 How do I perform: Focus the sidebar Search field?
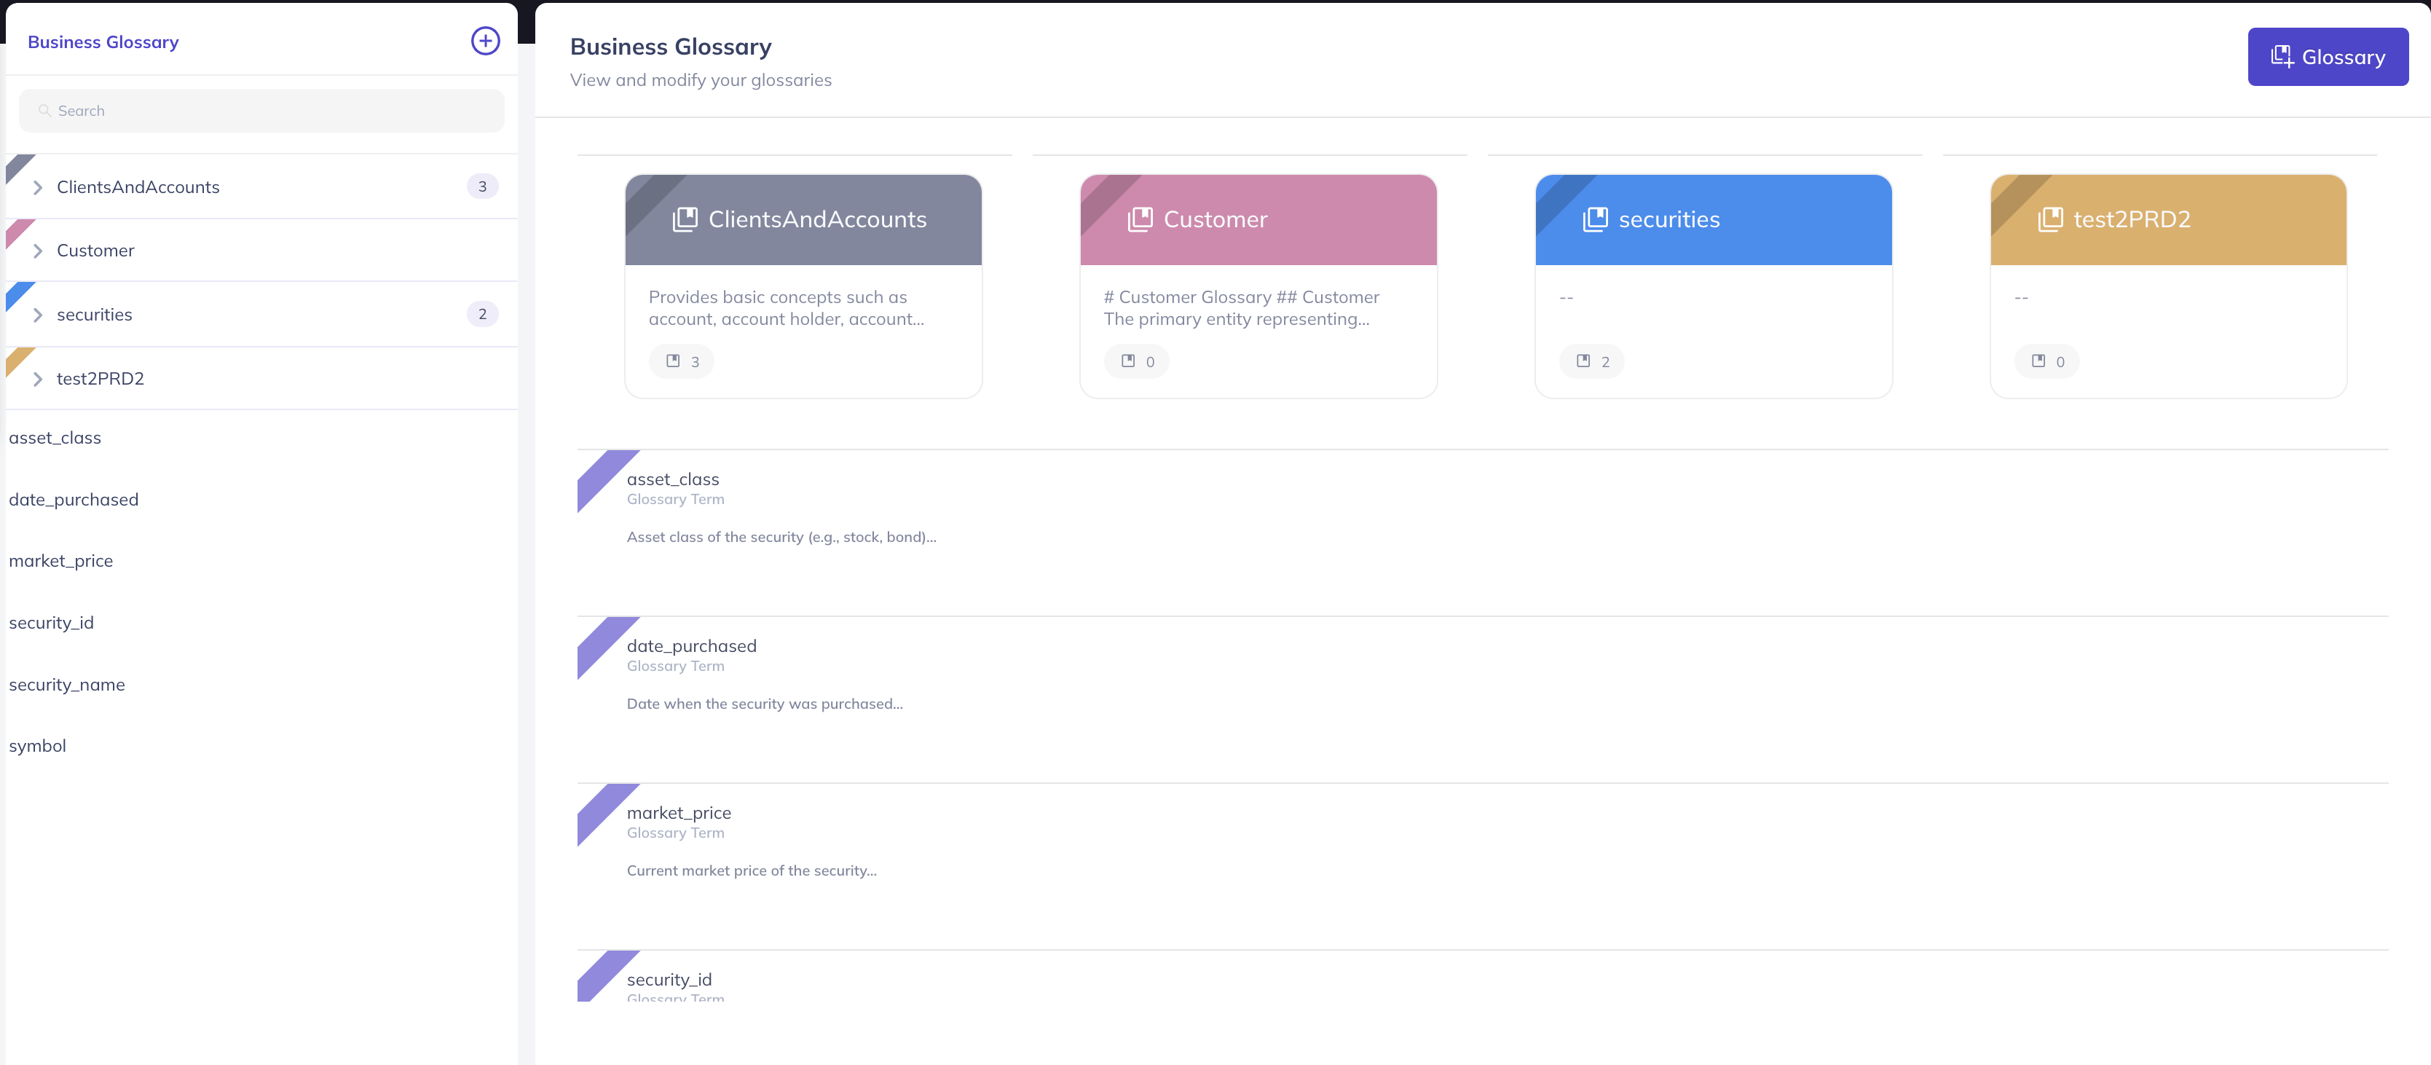[261, 111]
